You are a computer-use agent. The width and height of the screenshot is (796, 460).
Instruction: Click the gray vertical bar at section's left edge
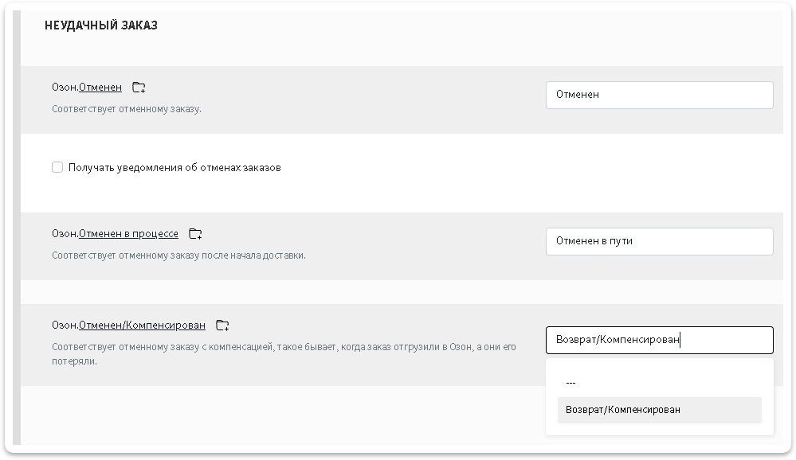16,227
